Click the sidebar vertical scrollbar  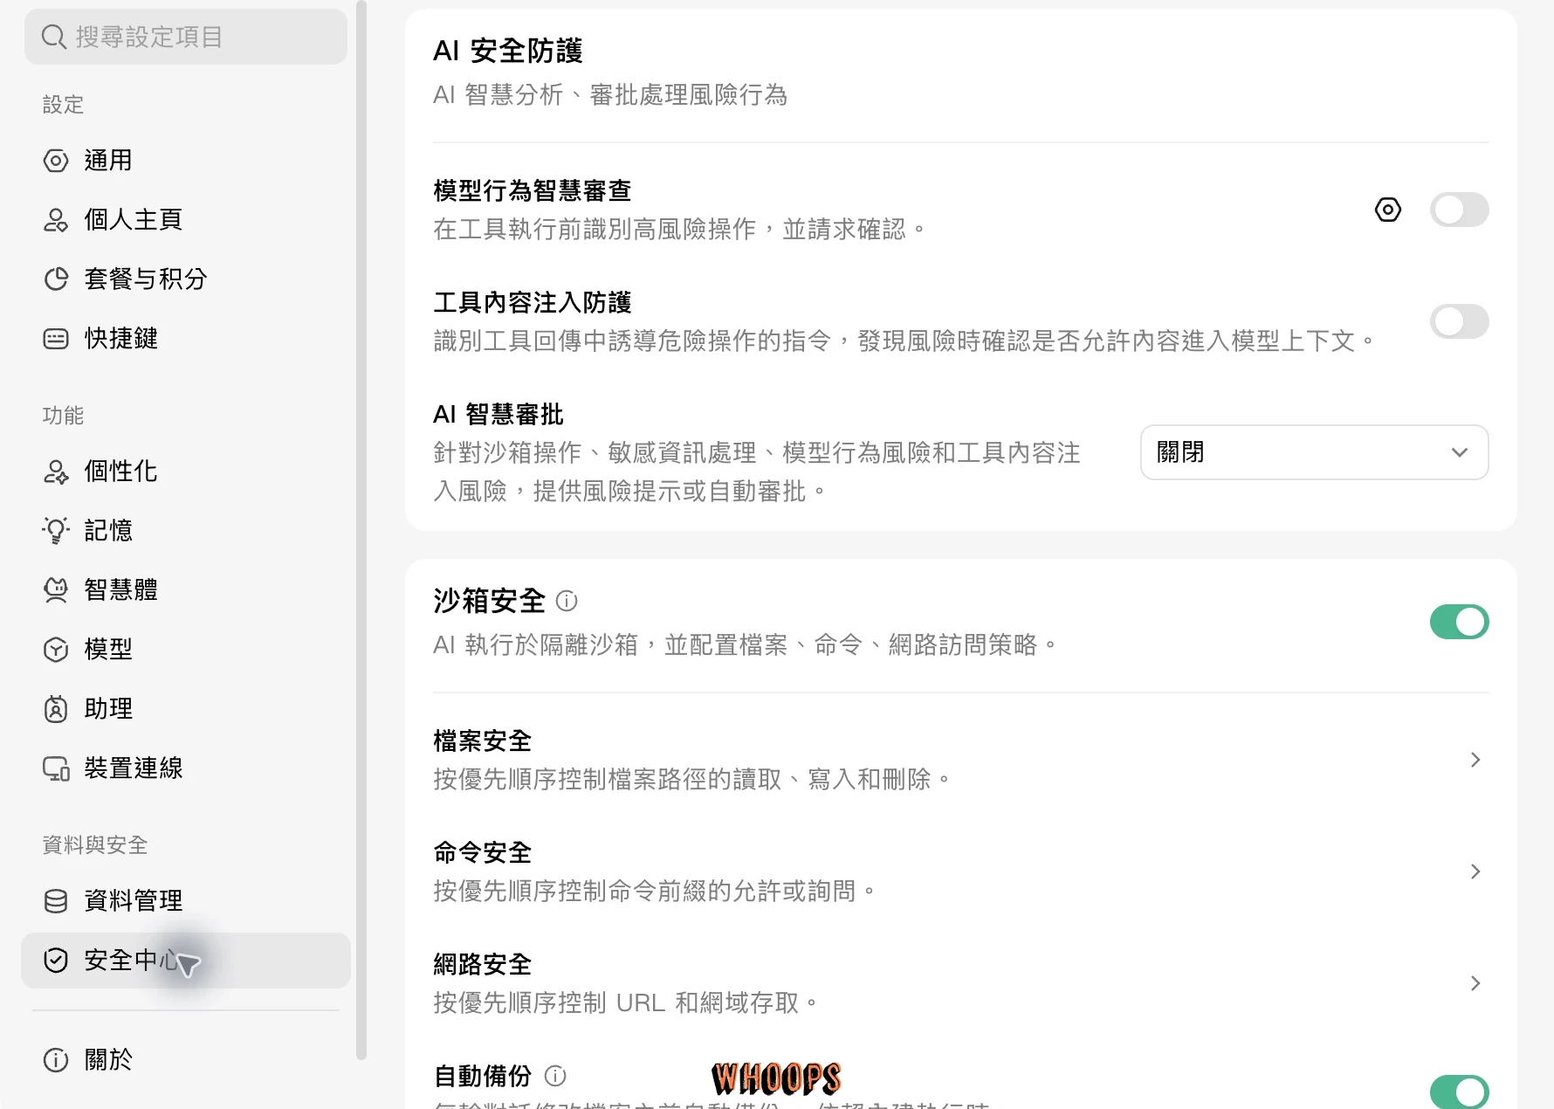(361, 530)
